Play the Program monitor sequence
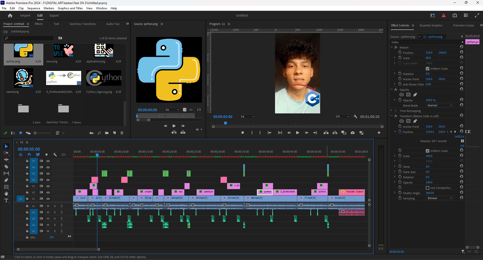 tap(298, 133)
